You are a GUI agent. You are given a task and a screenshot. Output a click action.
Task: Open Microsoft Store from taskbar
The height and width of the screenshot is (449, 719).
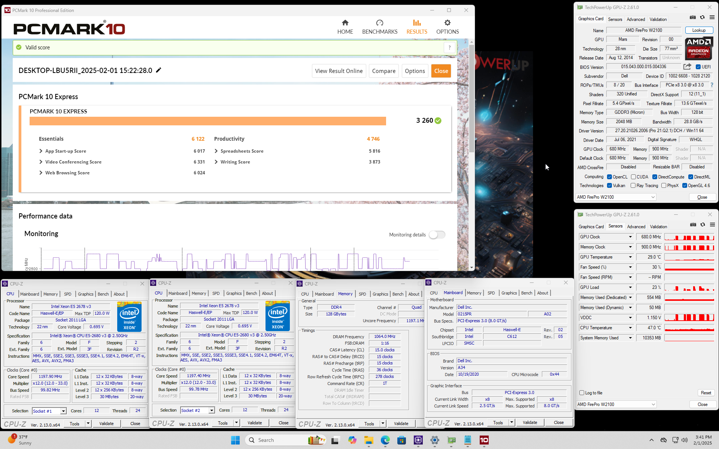tap(402, 440)
